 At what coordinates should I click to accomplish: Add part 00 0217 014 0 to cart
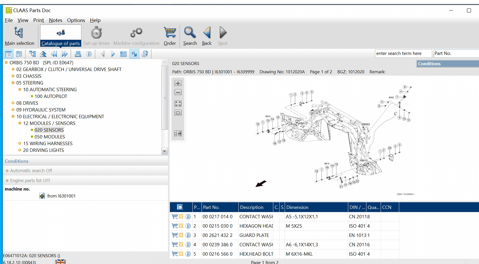(175, 217)
